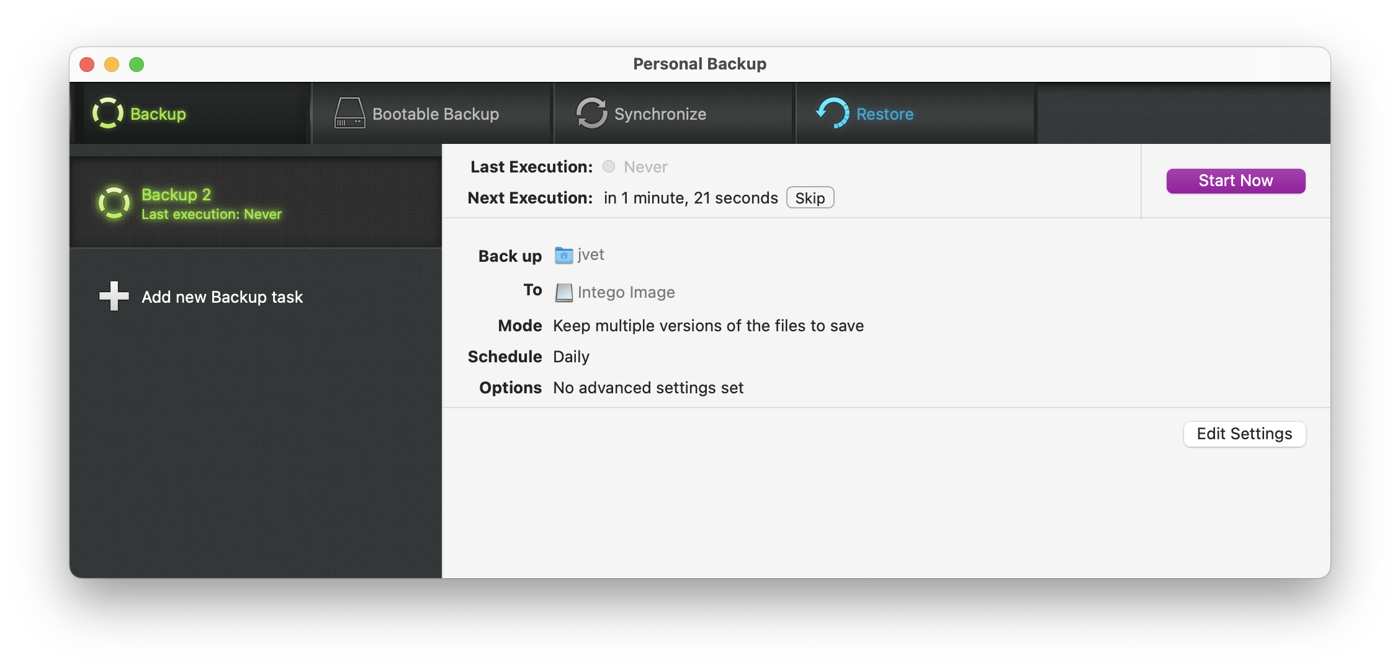Image resolution: width=1400 pixels, height=670 pixels.
Task: Click the Intego Image disk icon
Action: point(563,292)
